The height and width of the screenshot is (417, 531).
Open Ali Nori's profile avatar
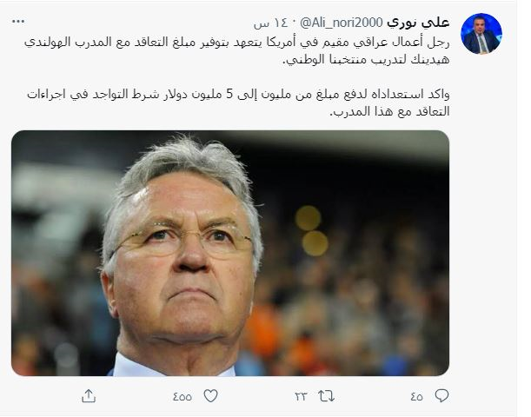(x=481, y=34)
